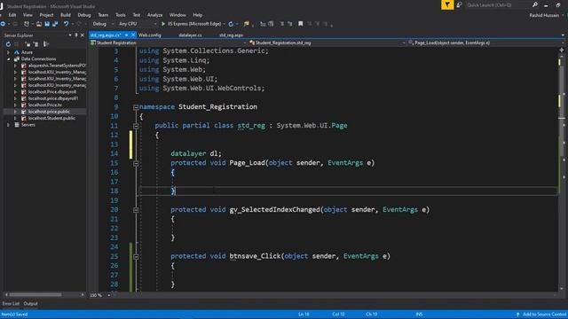Close the Server Explorer panel
This screenshot has width=568, height=319.
83,35
